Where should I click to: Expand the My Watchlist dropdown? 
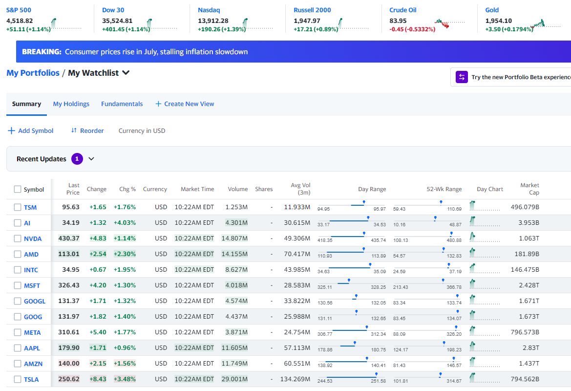(126, 73)
